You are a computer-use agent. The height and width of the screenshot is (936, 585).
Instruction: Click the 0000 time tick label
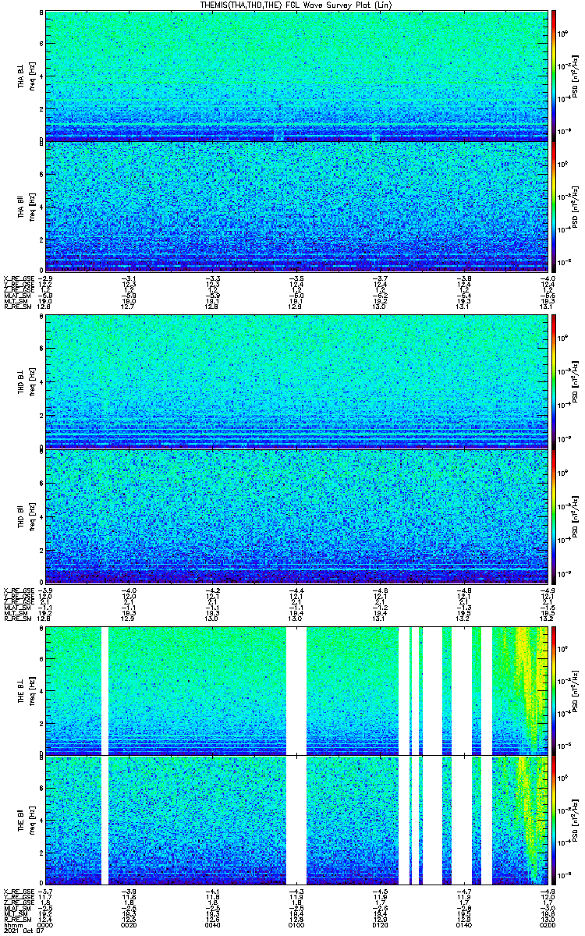coord(47,925)
